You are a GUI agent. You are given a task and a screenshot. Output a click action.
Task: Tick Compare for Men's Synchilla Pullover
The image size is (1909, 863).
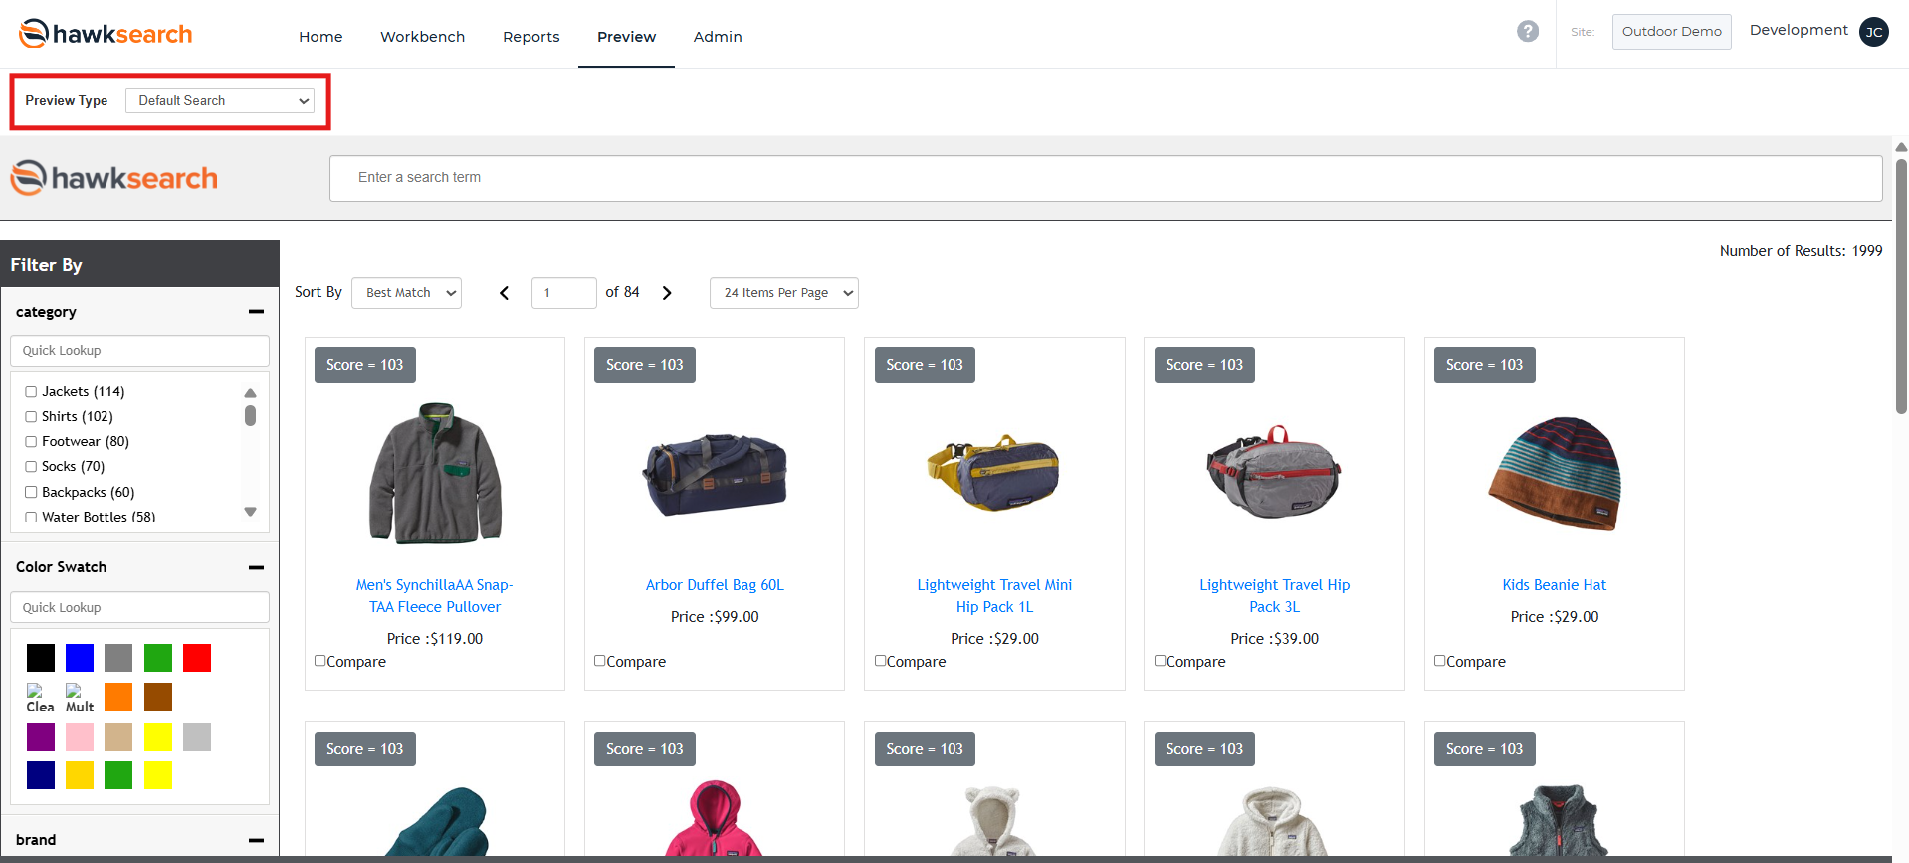point(320,661)
